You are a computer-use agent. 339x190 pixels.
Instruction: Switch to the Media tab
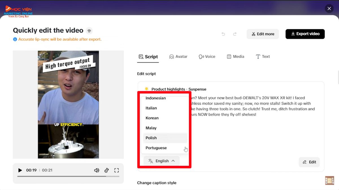click(x=236, y=57)
